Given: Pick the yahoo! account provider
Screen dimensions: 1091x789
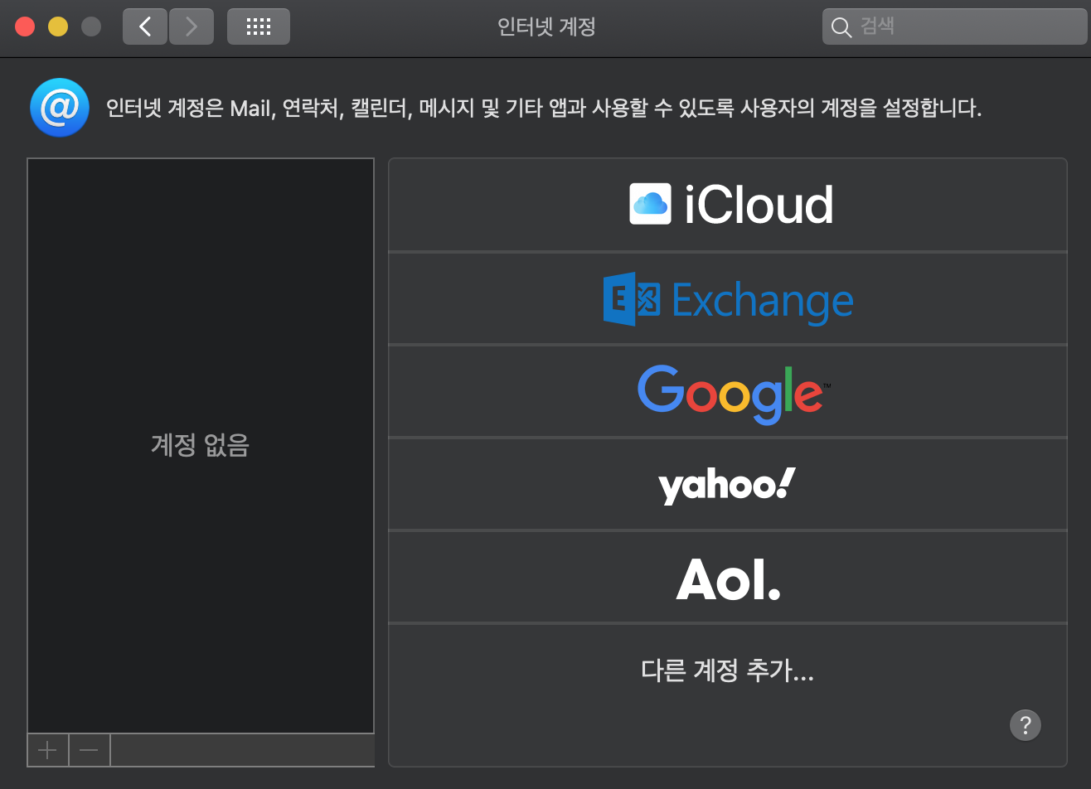Looking at the screenshot, I should pos(728,485).
